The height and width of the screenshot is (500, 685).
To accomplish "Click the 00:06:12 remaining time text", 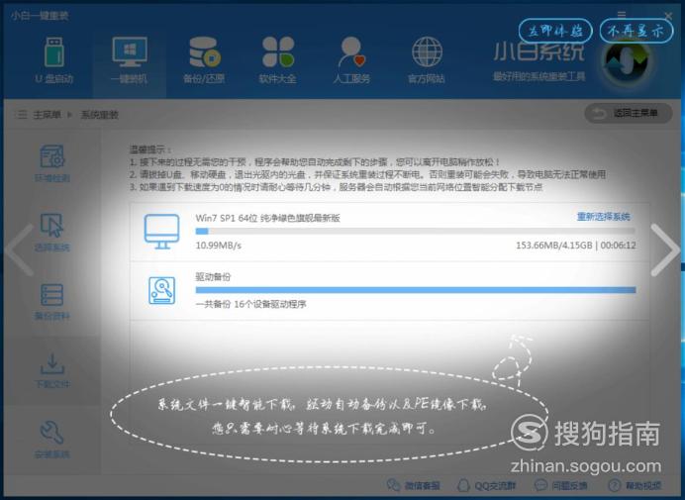I will (618, 246).
